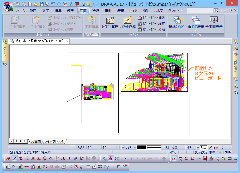The image size is (240, 173).
Task: Toggle the red star snap icon
Action: click(x=110, y=158)
